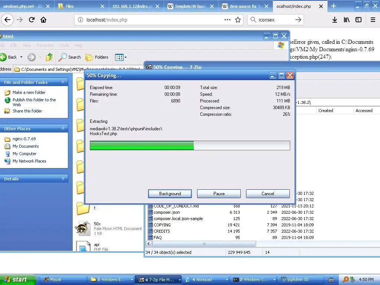Close the localhost/index.php tab

point(321,6)
